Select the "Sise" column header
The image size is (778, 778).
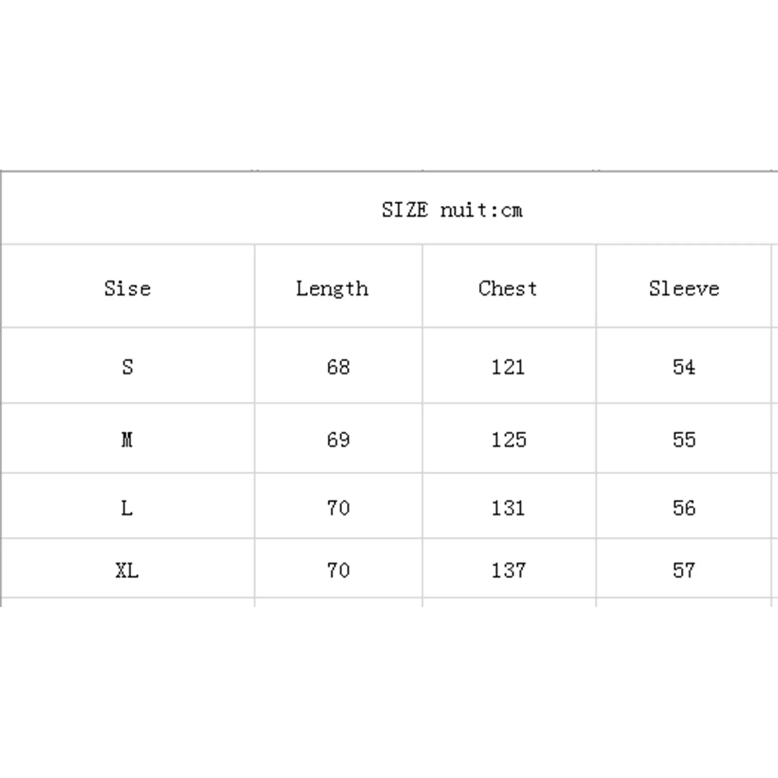[127, 288]
